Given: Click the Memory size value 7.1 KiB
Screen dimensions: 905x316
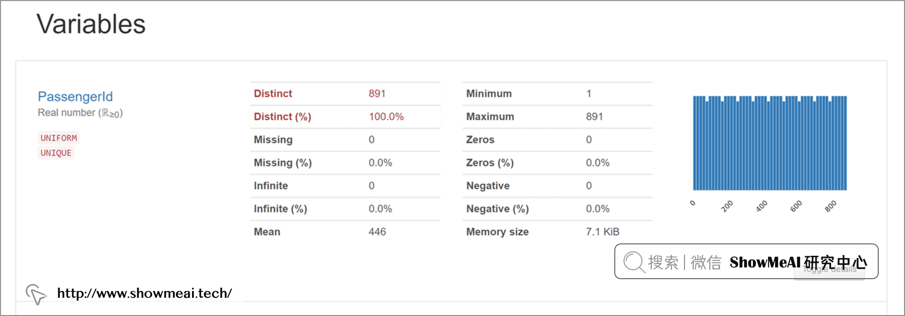Looking at the screenshot, I should pyautogui.click(x=602, y=232).
